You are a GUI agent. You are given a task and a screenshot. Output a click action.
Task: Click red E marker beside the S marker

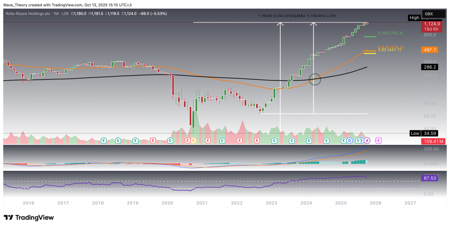(x=187, y=141)
